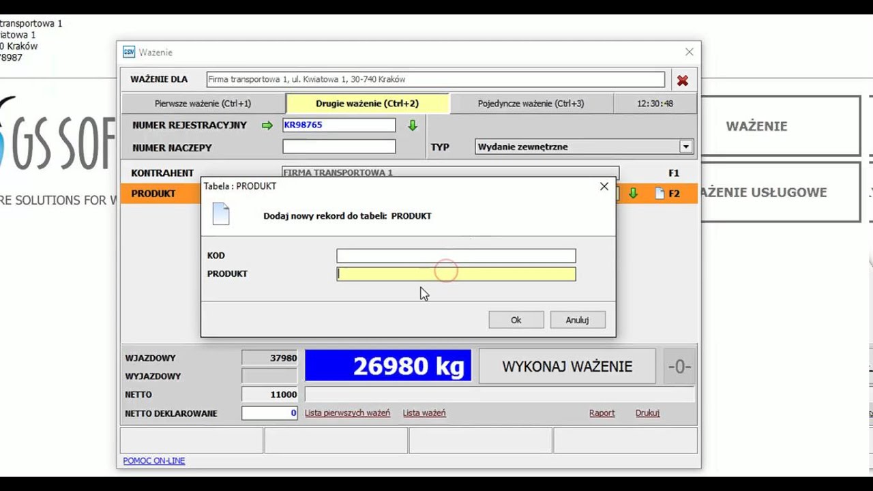The width and height of the screenshot is (873, 491).
Task: Select Drugie ważenie (Ctrl+2) tab
Action: coord(368,104)
